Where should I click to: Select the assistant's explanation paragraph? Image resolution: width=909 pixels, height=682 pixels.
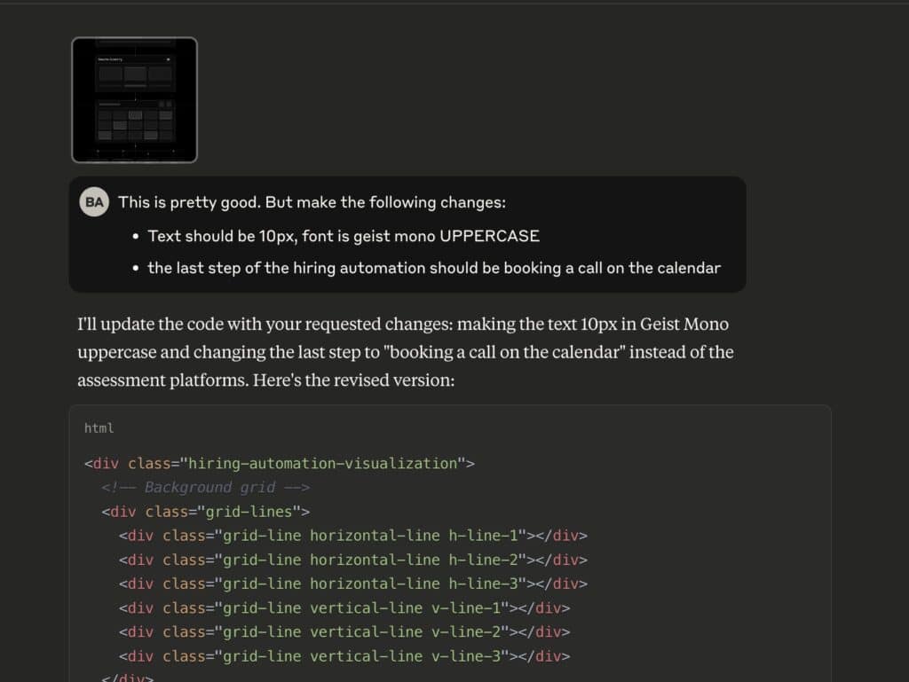(x=405, y=351)
